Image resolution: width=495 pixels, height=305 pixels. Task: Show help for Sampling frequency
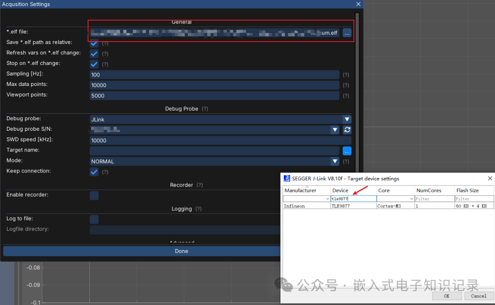click(346, 75)
